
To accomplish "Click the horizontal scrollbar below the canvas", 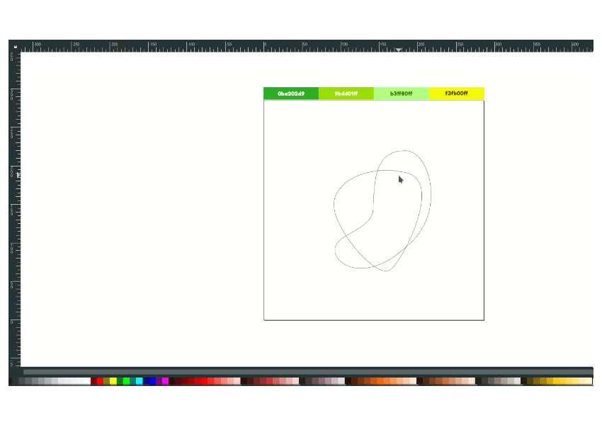I will 308,372.
